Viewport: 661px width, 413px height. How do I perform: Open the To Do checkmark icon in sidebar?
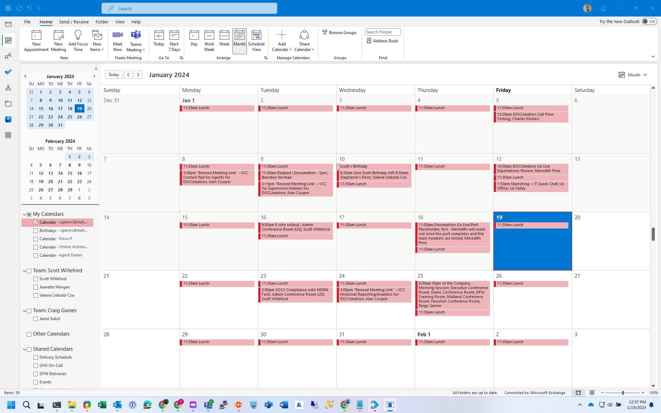point(8,72)
